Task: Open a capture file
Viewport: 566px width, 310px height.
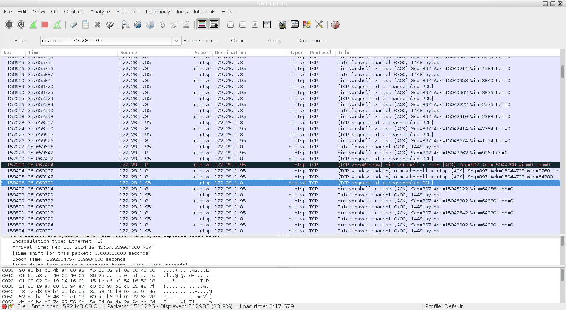Action: 74,24
